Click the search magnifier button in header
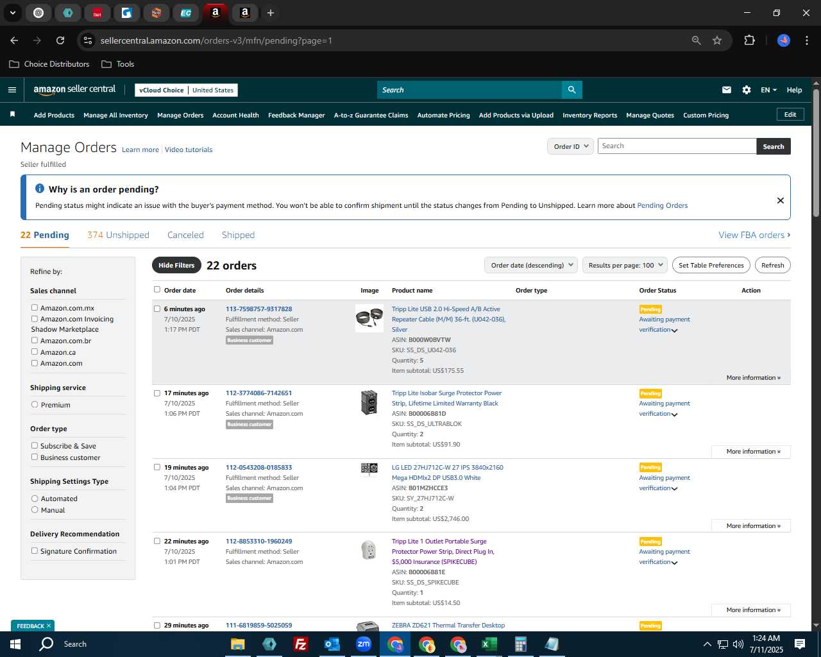 coord(571,90)
